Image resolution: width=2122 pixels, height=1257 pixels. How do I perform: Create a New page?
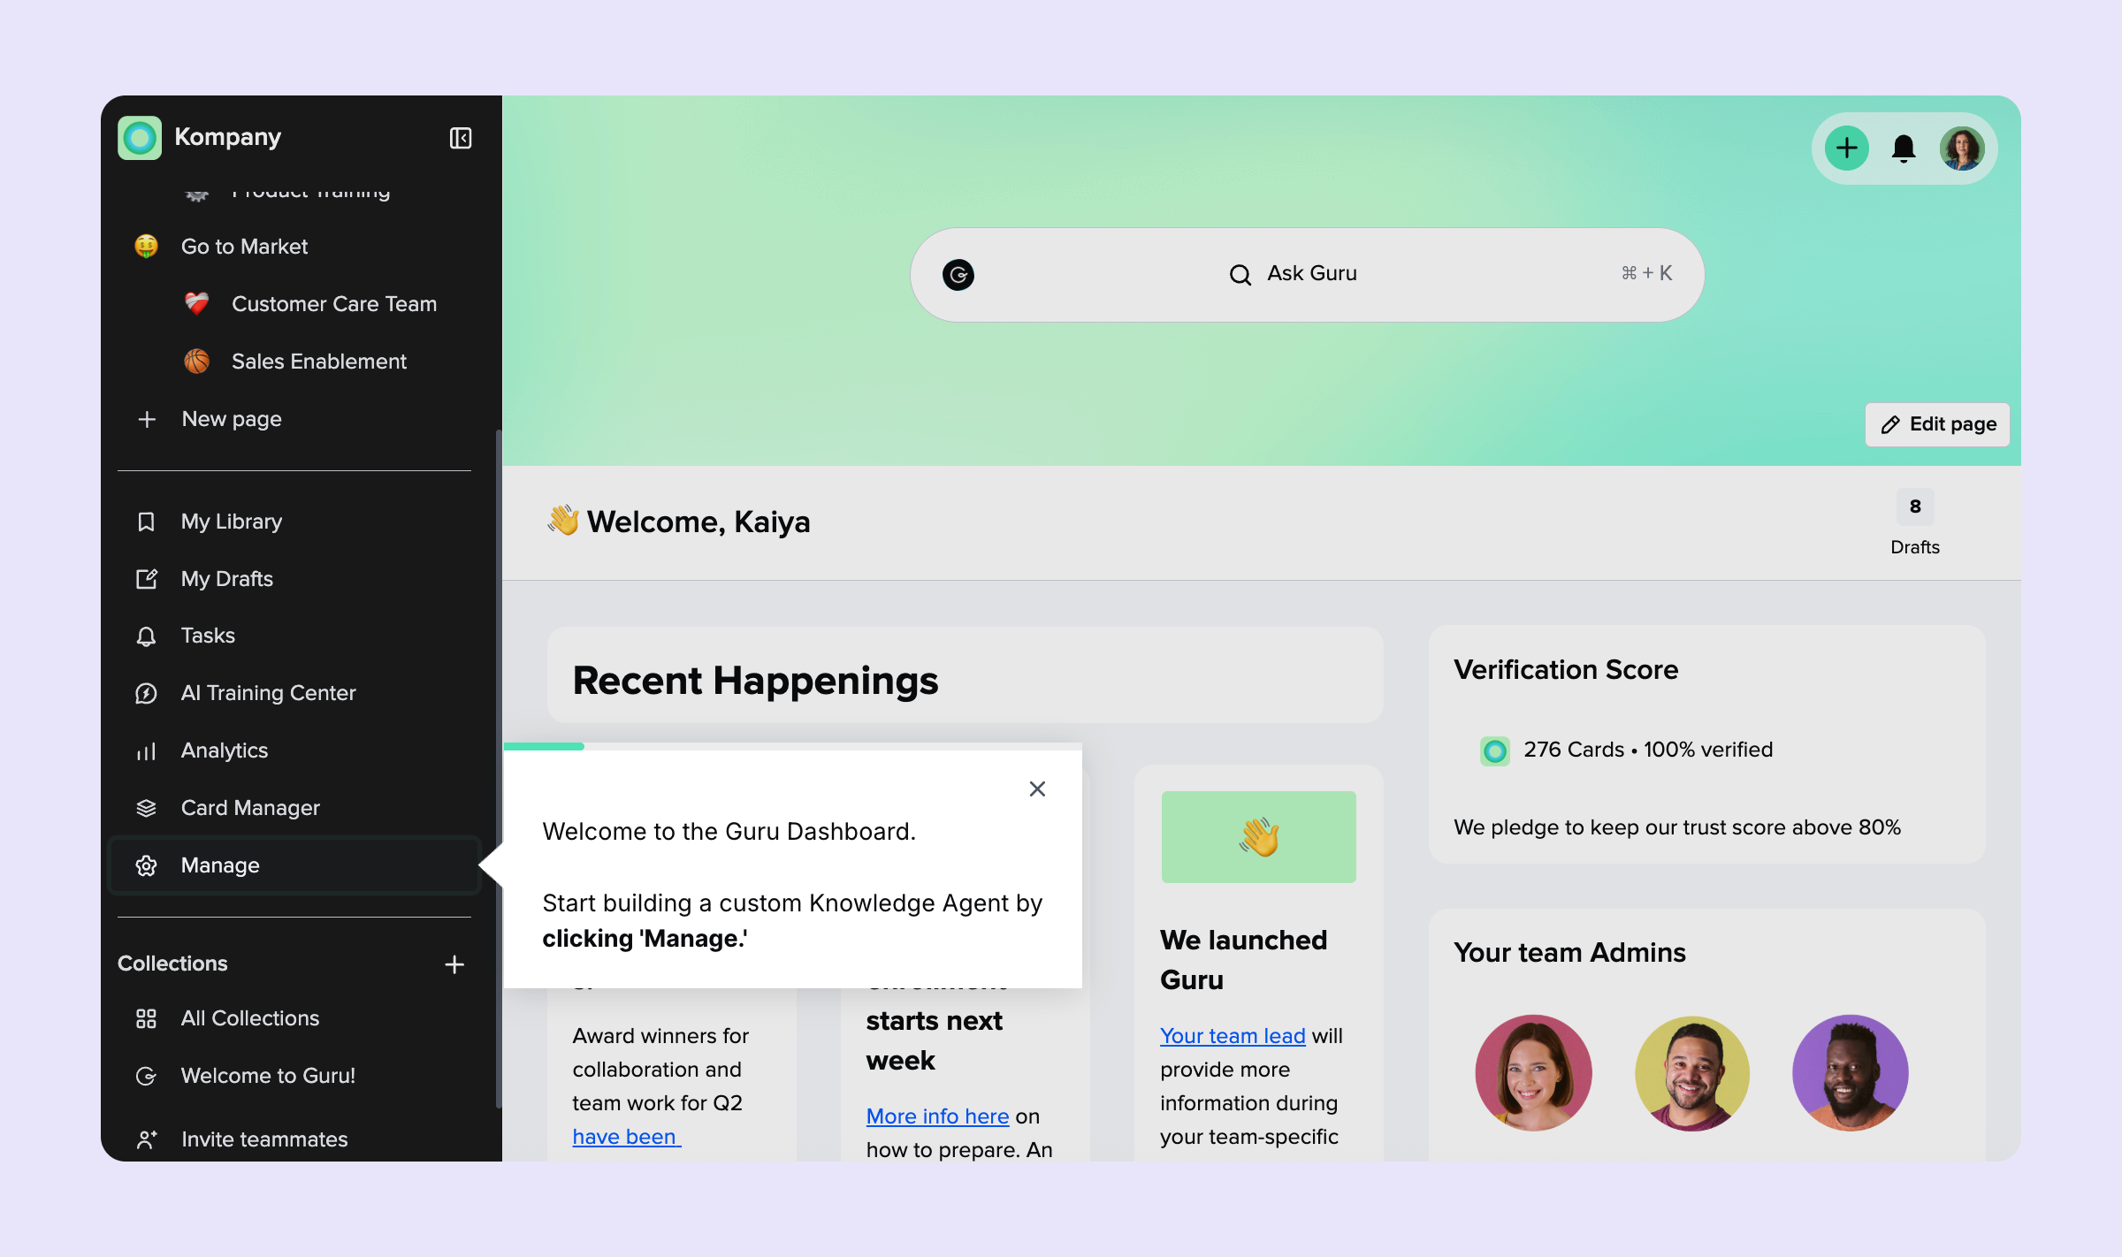coord(231,419)
